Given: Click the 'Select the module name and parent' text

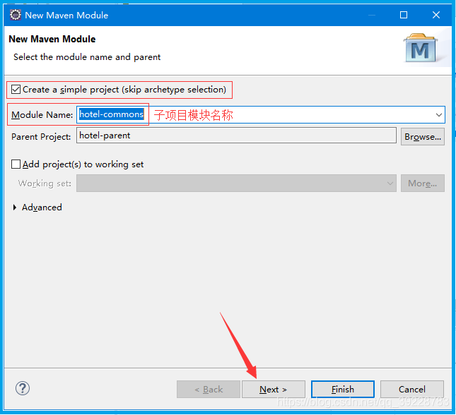Looking at the screenshot, I should pos(87,57).
